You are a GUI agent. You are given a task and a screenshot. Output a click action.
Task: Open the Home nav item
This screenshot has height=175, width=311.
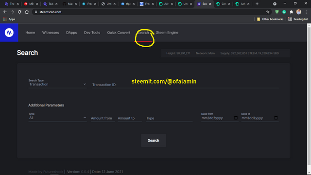point(30,33)
